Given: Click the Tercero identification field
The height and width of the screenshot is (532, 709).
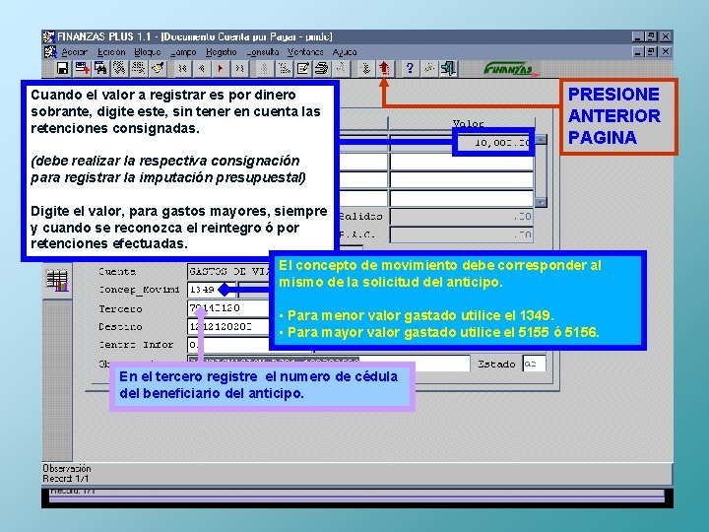Looking at the screenshot, I should coord(228,308).
